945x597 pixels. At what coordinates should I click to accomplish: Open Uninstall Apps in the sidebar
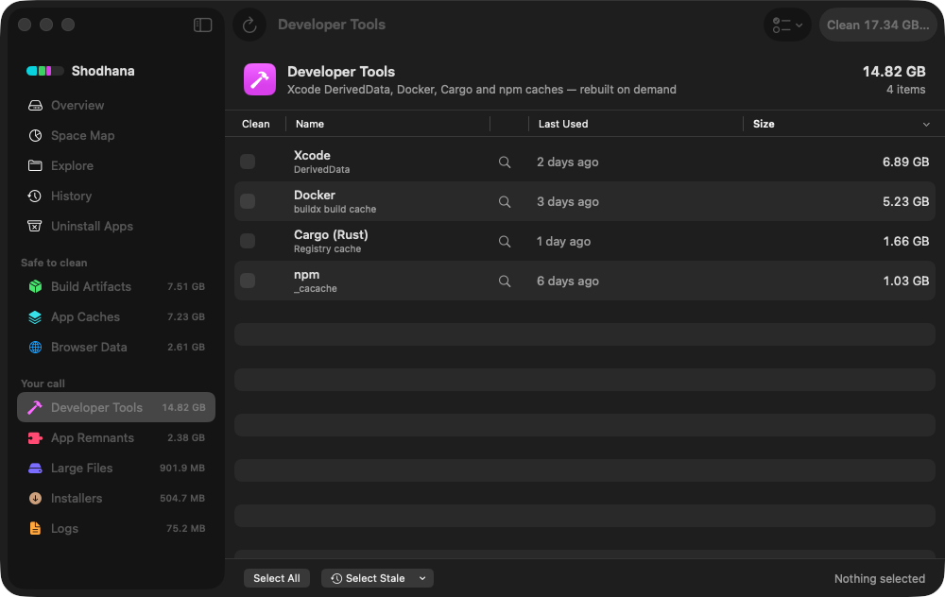point(115,226)
